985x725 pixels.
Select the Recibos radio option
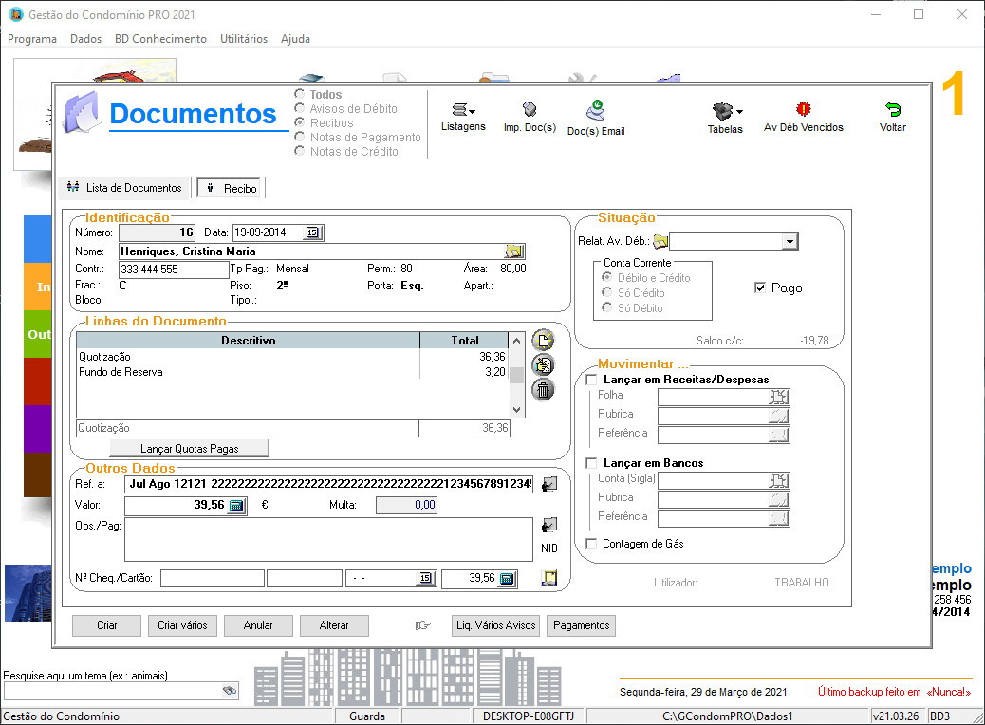click(x=300, y=122)
